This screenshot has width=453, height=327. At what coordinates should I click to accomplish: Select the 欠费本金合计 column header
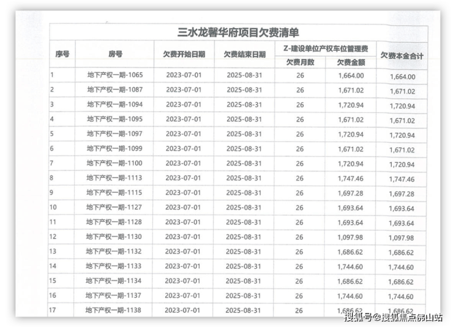pyautogui.click(x=402, y=56)
